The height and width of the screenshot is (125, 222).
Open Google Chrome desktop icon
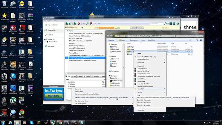[x=22, y=114]
